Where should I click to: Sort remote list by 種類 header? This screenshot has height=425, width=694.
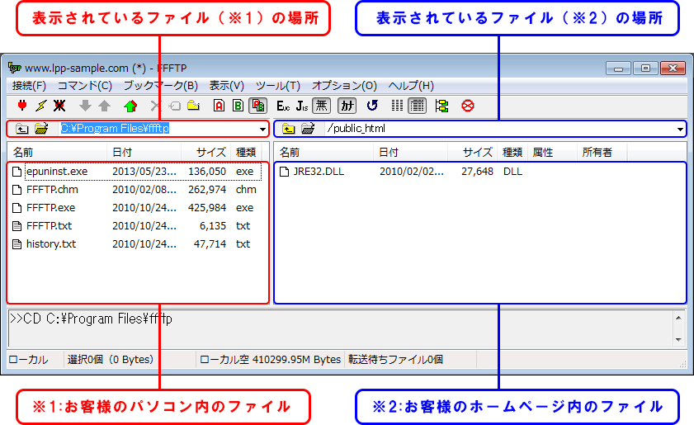[512, 153]
